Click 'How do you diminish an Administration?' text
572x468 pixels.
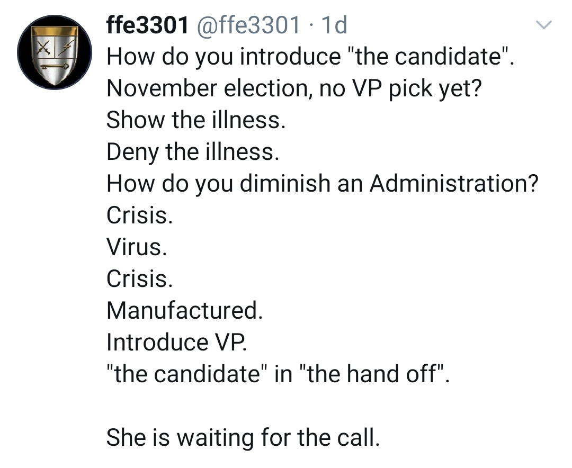coord(323,184)
